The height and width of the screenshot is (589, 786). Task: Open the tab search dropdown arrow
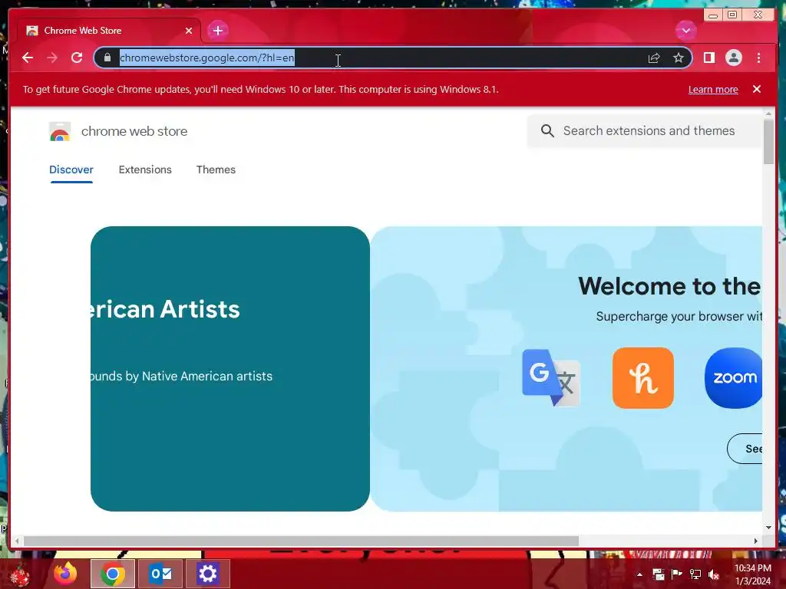685,31
